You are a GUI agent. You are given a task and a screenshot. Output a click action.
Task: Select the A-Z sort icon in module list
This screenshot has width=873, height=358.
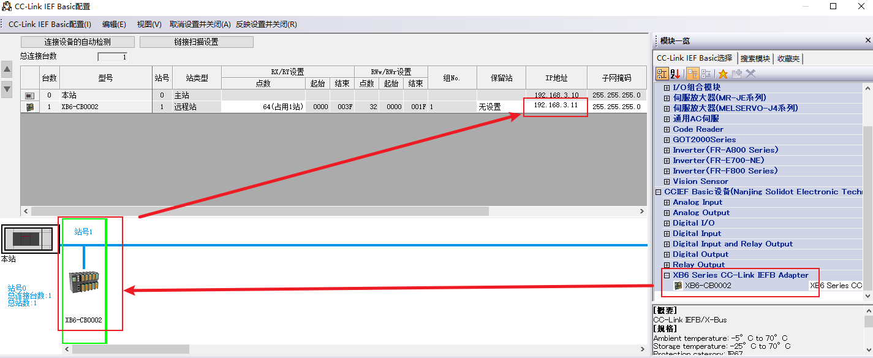pos(675,73)
